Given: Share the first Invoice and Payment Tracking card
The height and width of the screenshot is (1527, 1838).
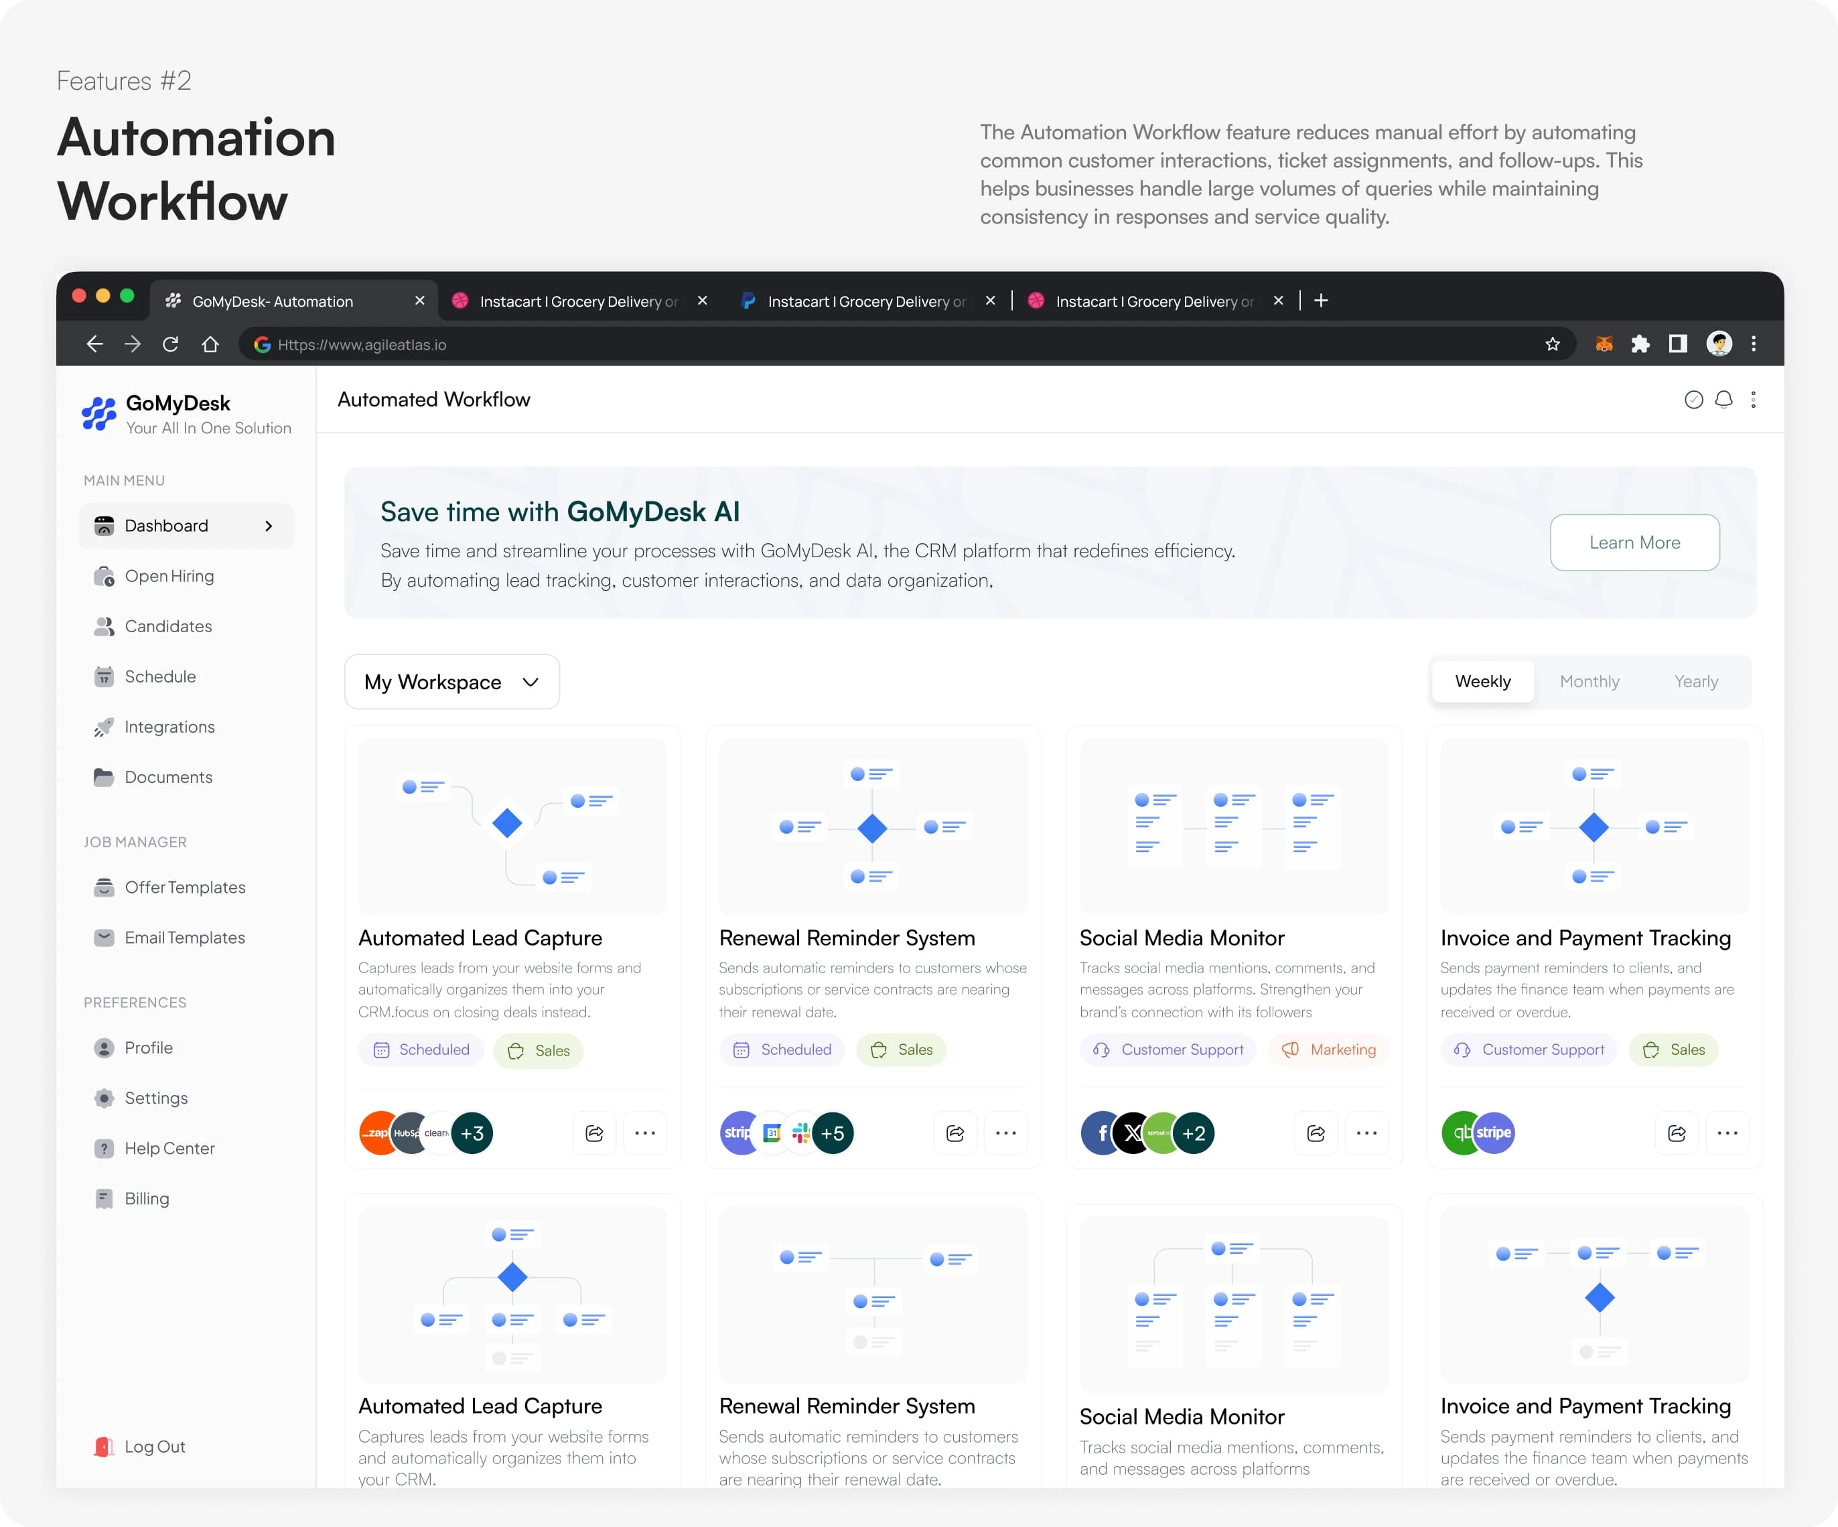Looking at the screenshot, I should [x=1677, y=1133].
